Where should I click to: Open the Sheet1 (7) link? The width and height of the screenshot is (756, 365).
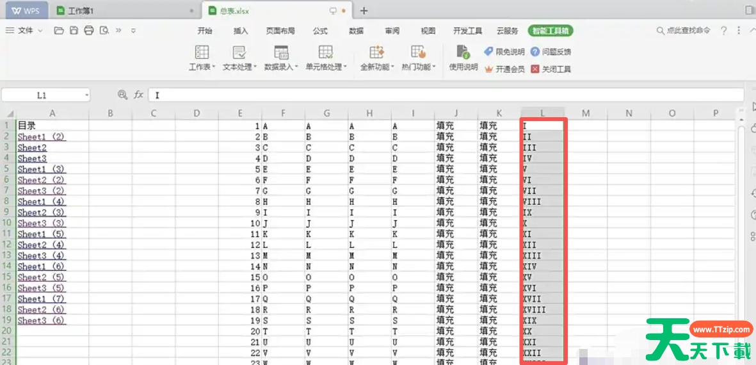(x=42, y=299)
